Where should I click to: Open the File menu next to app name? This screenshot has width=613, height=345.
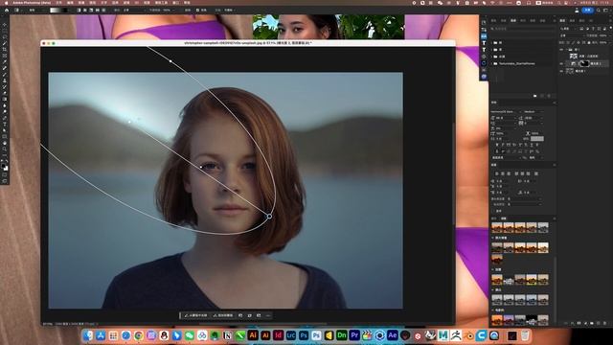[59, 3]
